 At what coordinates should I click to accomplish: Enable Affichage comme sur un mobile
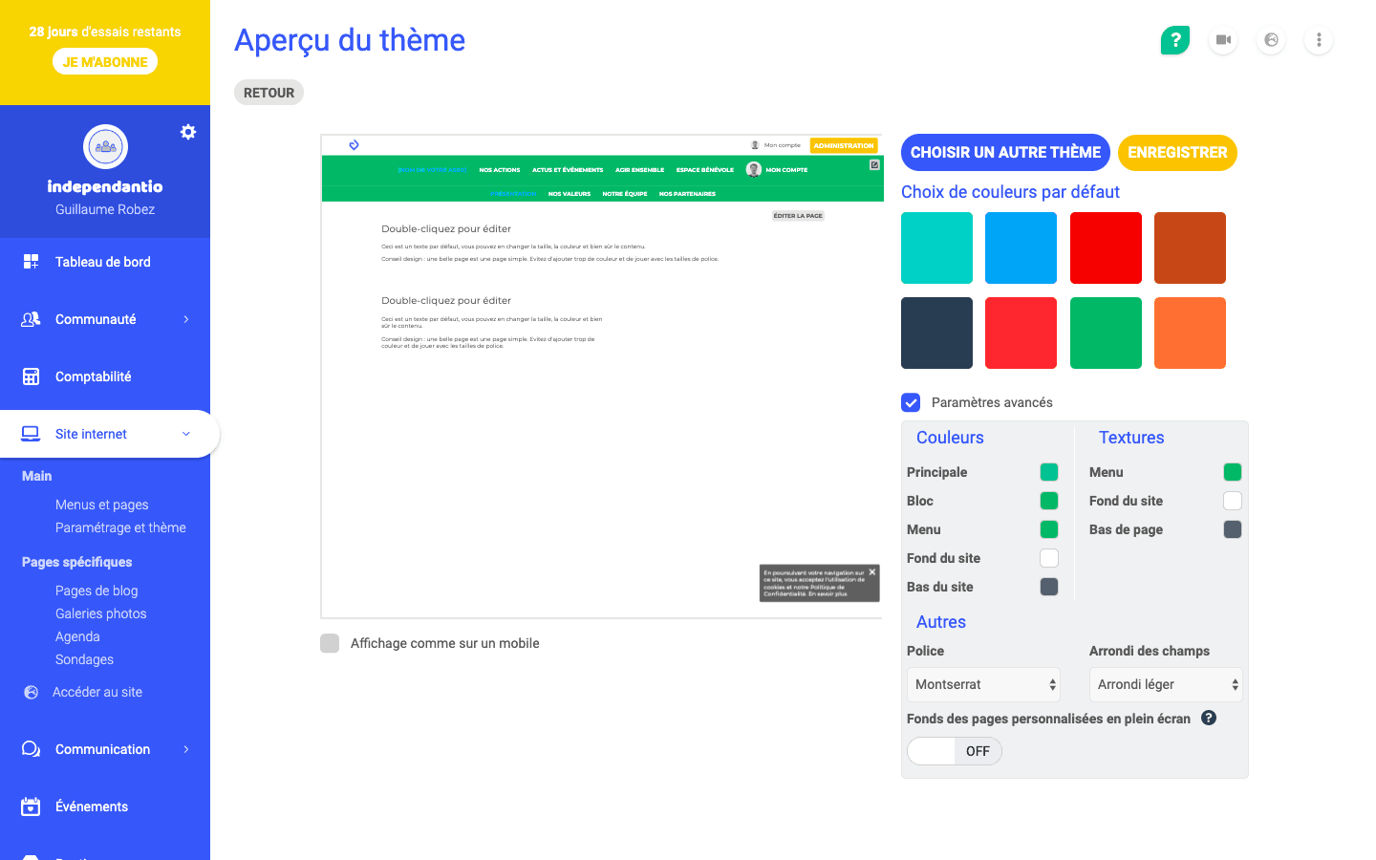[x=330, y=643]
